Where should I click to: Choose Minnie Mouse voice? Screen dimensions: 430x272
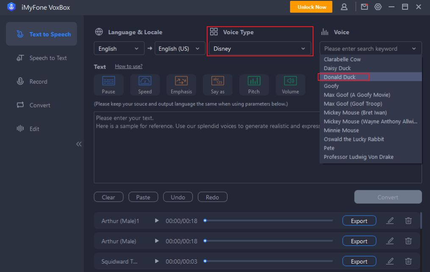(371, 130)
